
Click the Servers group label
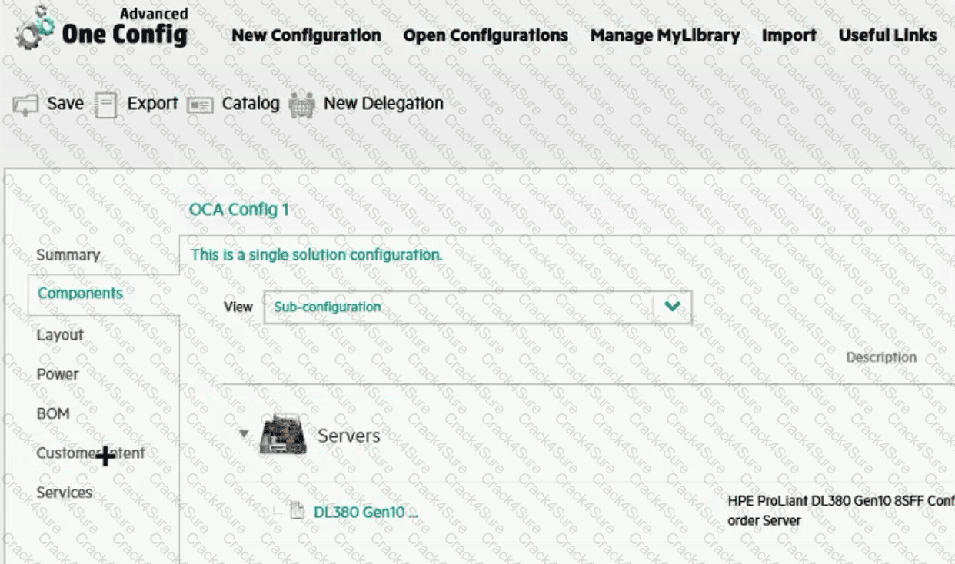click(x=349, y=436)
